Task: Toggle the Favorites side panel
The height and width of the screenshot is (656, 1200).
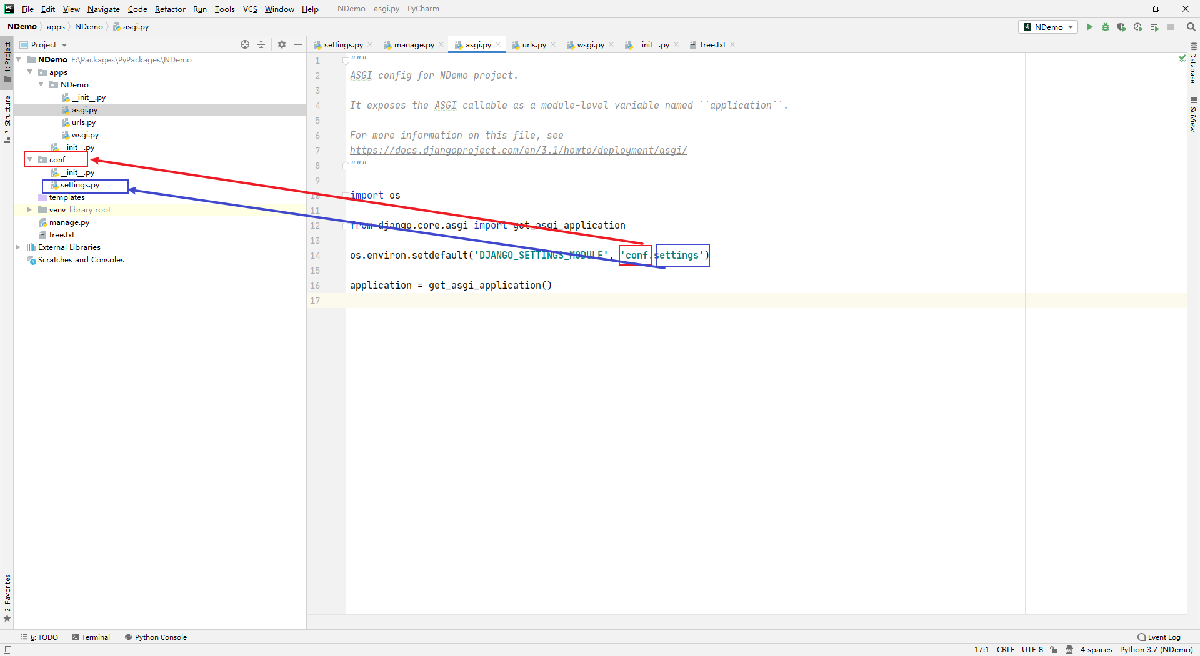Action: 7,597
